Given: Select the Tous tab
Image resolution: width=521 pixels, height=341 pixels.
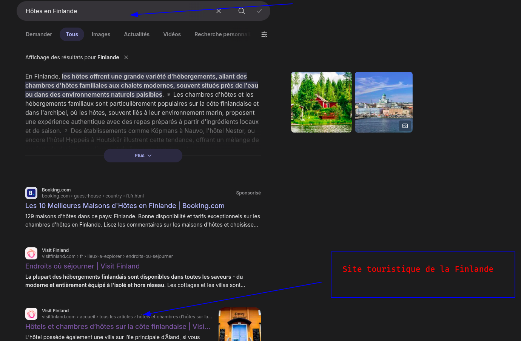Looking at the screenshot, I should [x=72, y=34].
